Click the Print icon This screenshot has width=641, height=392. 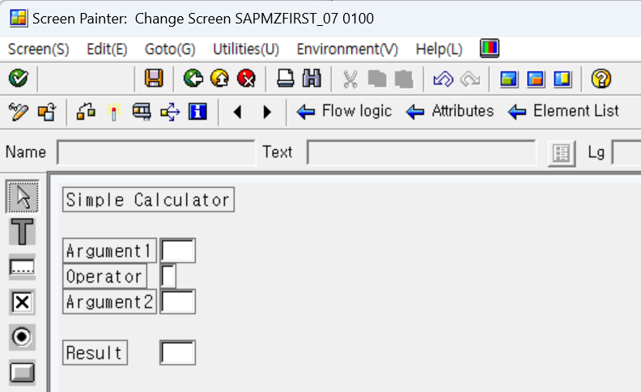[x=286, y=78]
